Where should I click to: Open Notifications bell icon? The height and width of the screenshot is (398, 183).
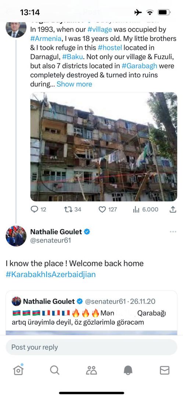pyautogui.click(x=128, y=370)
